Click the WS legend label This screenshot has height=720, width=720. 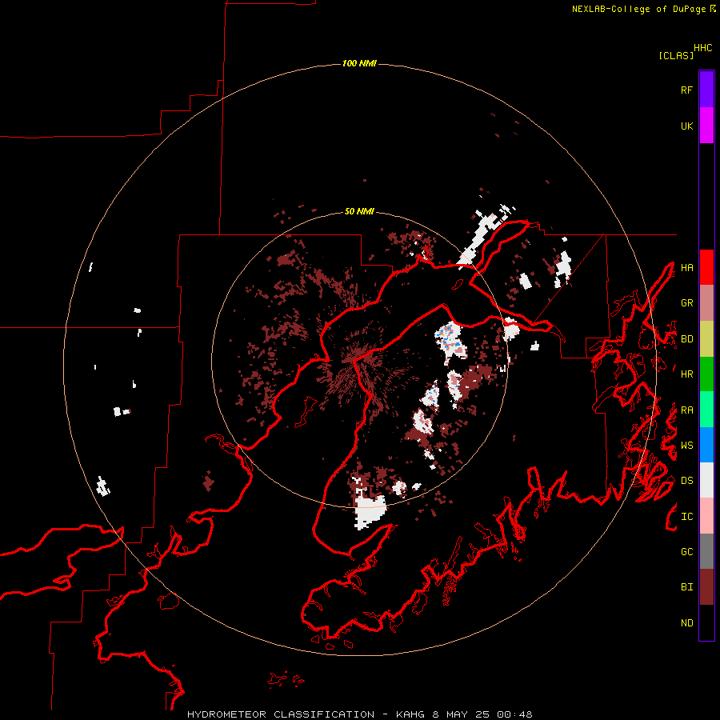(x=686, y=446)
